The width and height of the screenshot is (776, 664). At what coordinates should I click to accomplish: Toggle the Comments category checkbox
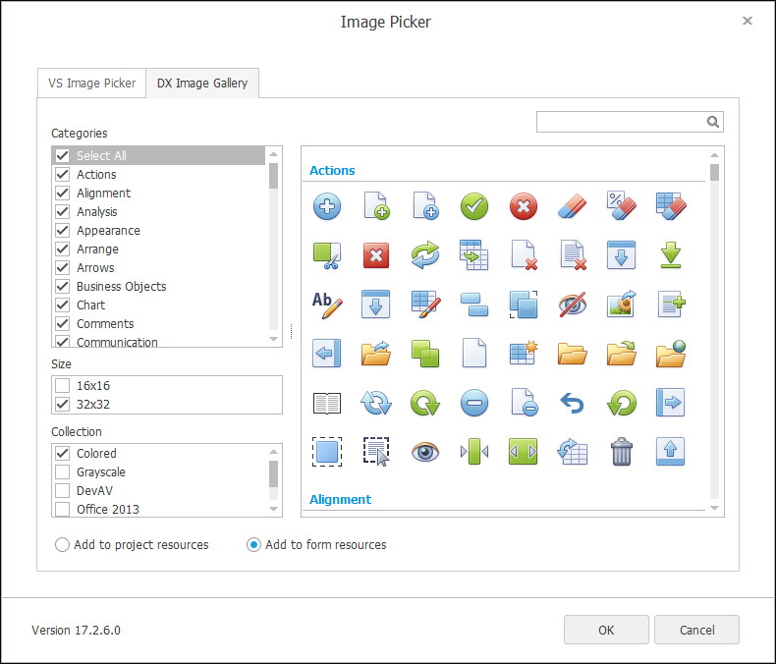62,323
